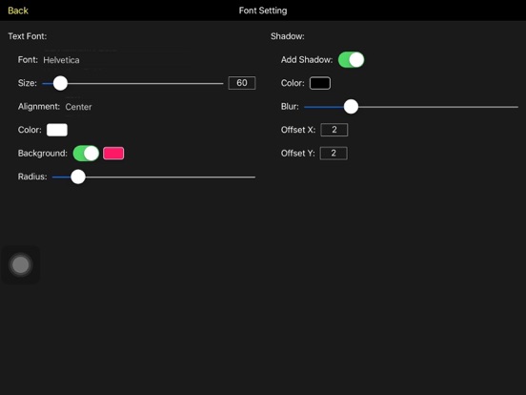Click the 'Shadow:' section label

point(288,36)
